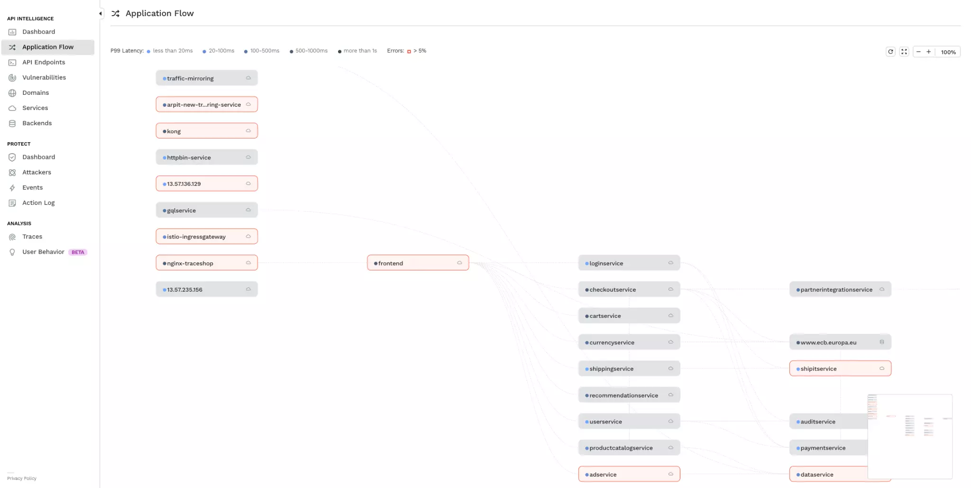
Task: Go to the Vulnerabilities page
Action: click(44, 77)
